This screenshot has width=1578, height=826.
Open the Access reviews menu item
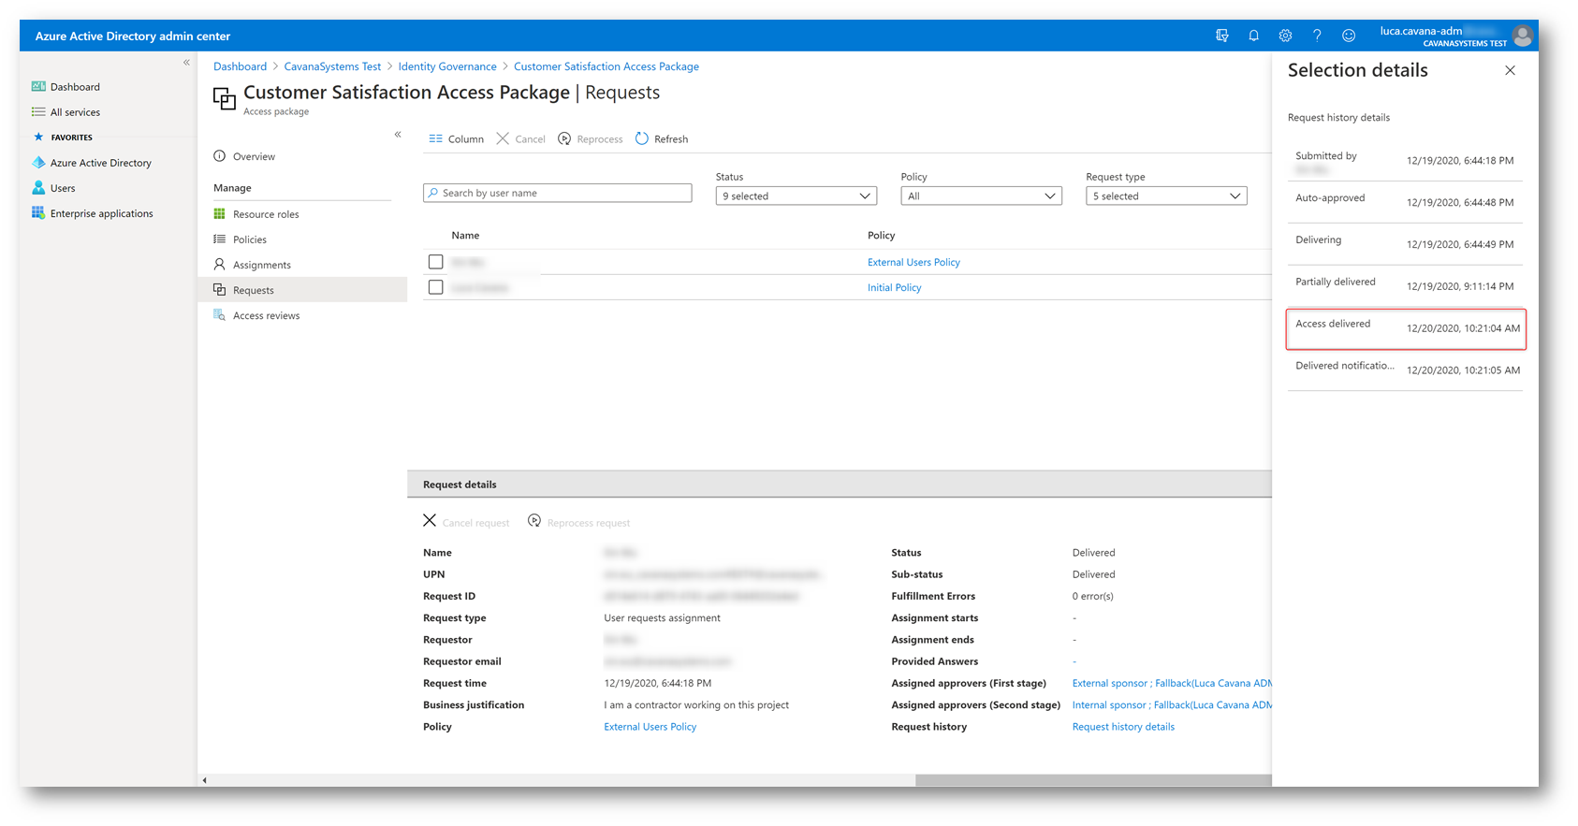coord(267,315)
